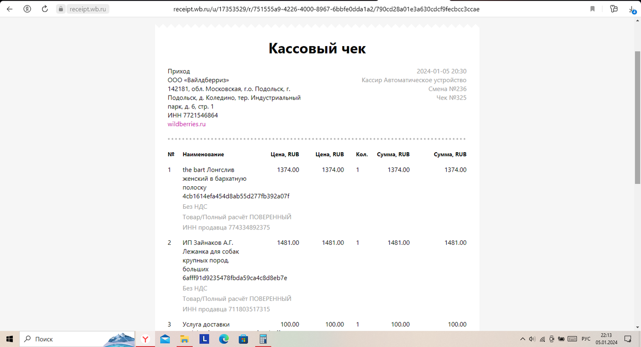Viewport: 641px width, 347px height.
Task: Open the tabs and collections icon
Action: pos(614,9)
